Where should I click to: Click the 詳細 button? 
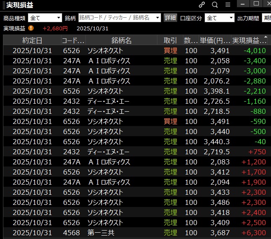pyautogui.click(x=170, y=18)
